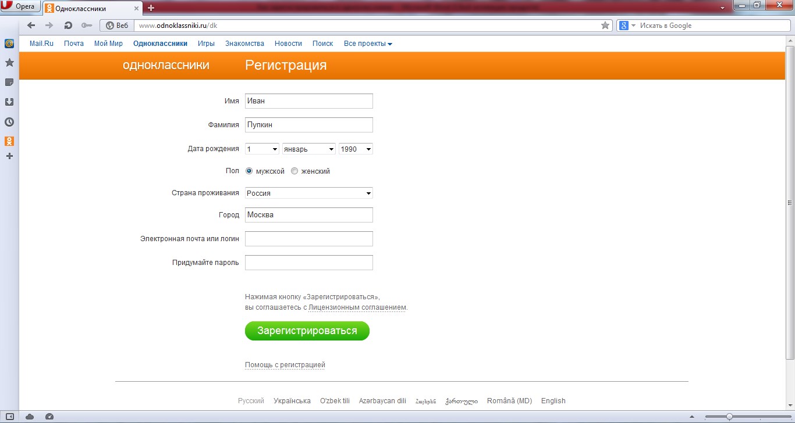The height and width of the screenshot is (423, 795).
Task: Select the женский radio button
Action: (294, 171)
